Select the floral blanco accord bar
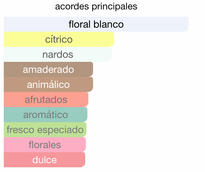This screenshot has height=172, width=205. [96, 24]
